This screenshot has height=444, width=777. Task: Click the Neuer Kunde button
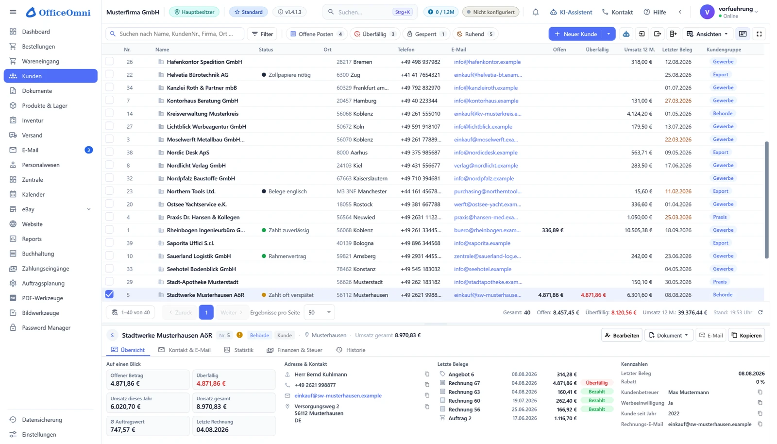tap(575, 34)
